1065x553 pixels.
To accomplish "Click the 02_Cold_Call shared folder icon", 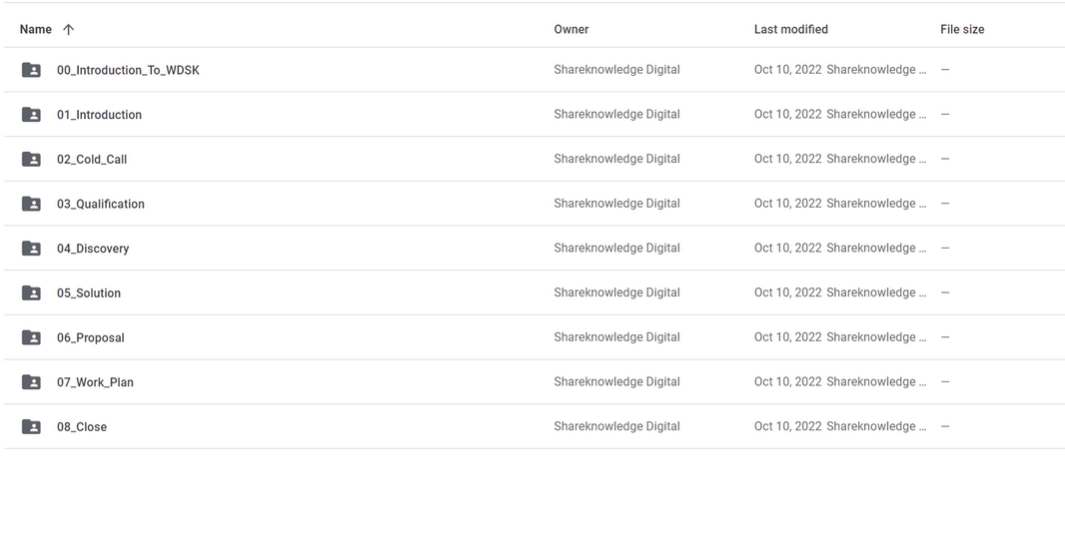I will pos(31,159).
